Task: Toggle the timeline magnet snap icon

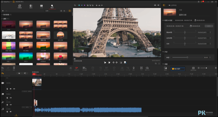Action: click(25, 73)
